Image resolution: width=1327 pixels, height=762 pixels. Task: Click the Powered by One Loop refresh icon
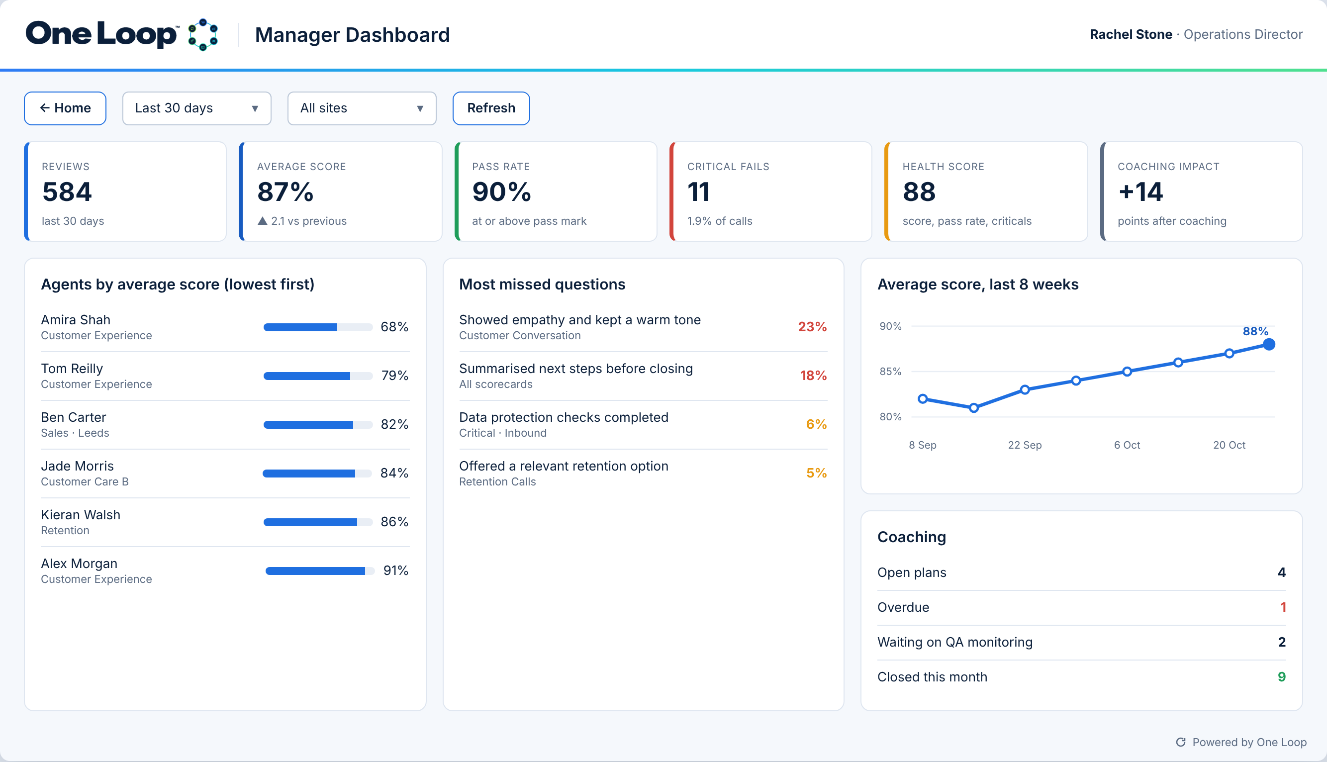tap(1180, 742)
